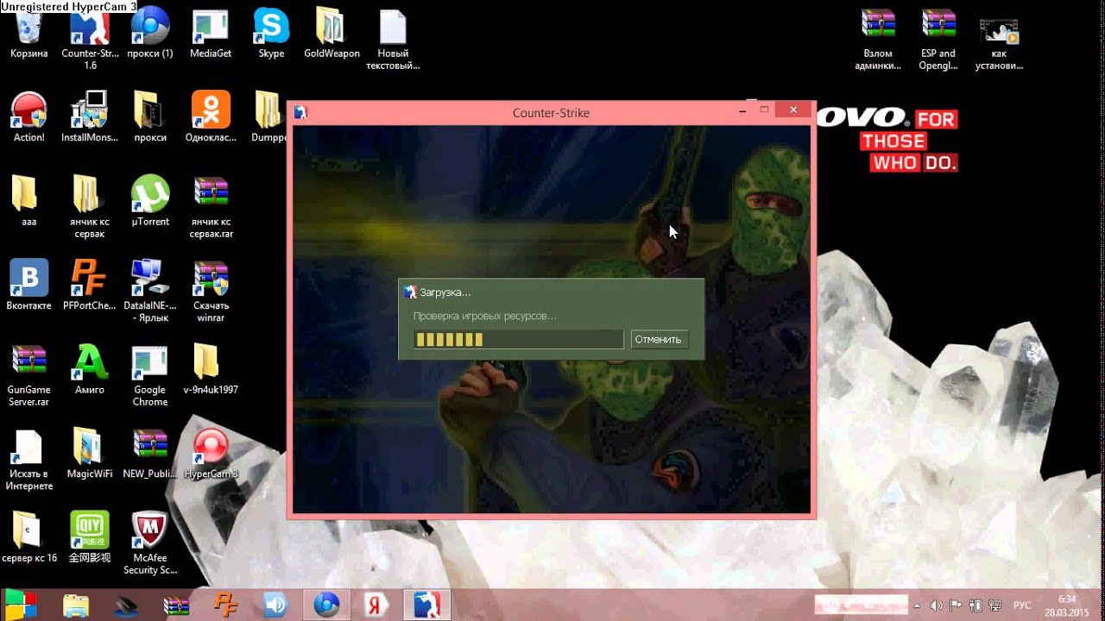Open File Explorer in the taskbar

click(x=76, y=605)
